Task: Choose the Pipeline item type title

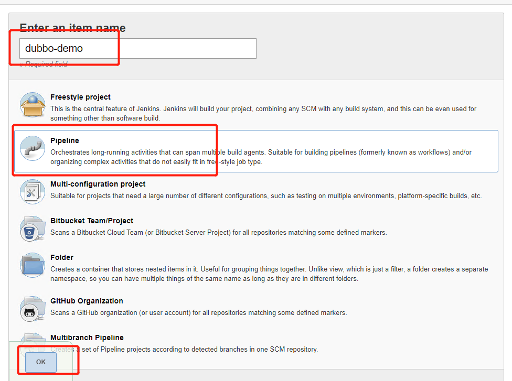Action: pyautogui.click(x=65, y=140)
